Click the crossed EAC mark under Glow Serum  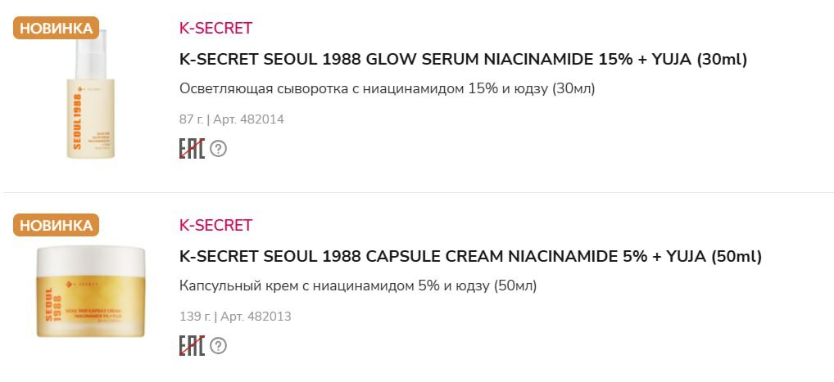[x=192, y=149]
